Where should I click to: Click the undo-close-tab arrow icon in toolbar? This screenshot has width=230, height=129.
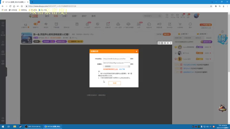[18, 6]
